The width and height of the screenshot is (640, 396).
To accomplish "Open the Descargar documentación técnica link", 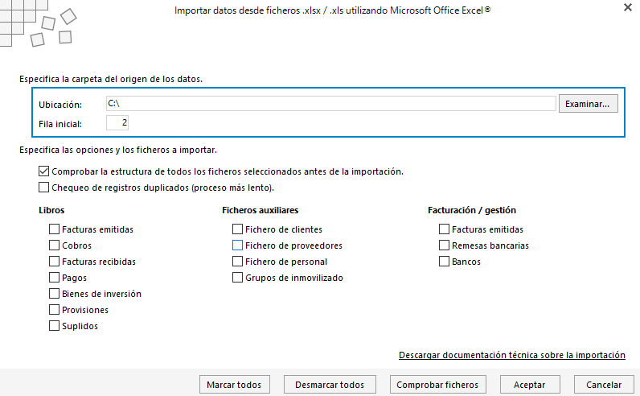I will coord(512,355).
